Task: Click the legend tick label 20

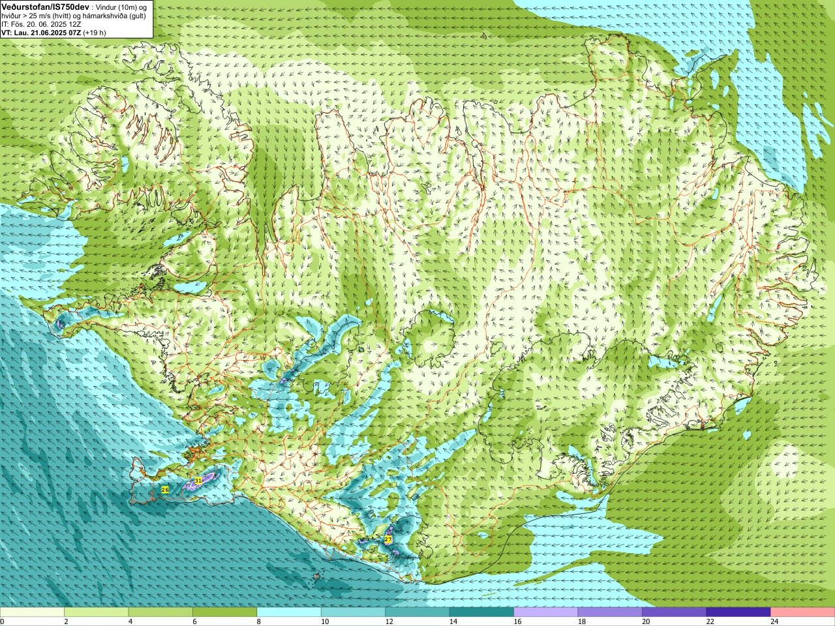Action: click(x=646, y=621)
